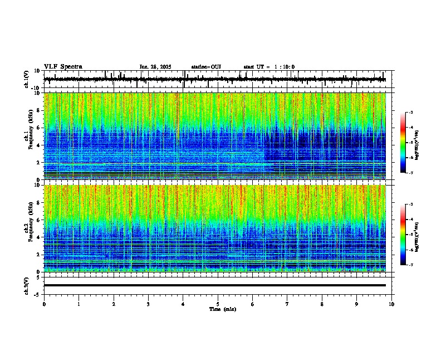Click the ch.1 spectrogram color bar
This screenshot has width=441, height=341.
pos(403,143)
